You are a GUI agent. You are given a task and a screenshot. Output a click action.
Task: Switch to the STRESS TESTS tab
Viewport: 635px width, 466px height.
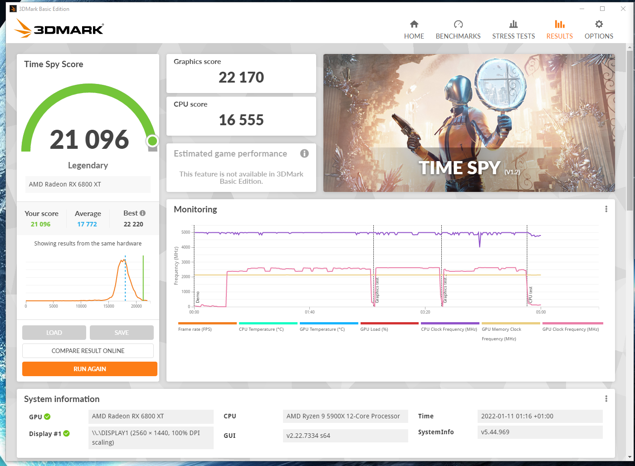coord(513,30)
